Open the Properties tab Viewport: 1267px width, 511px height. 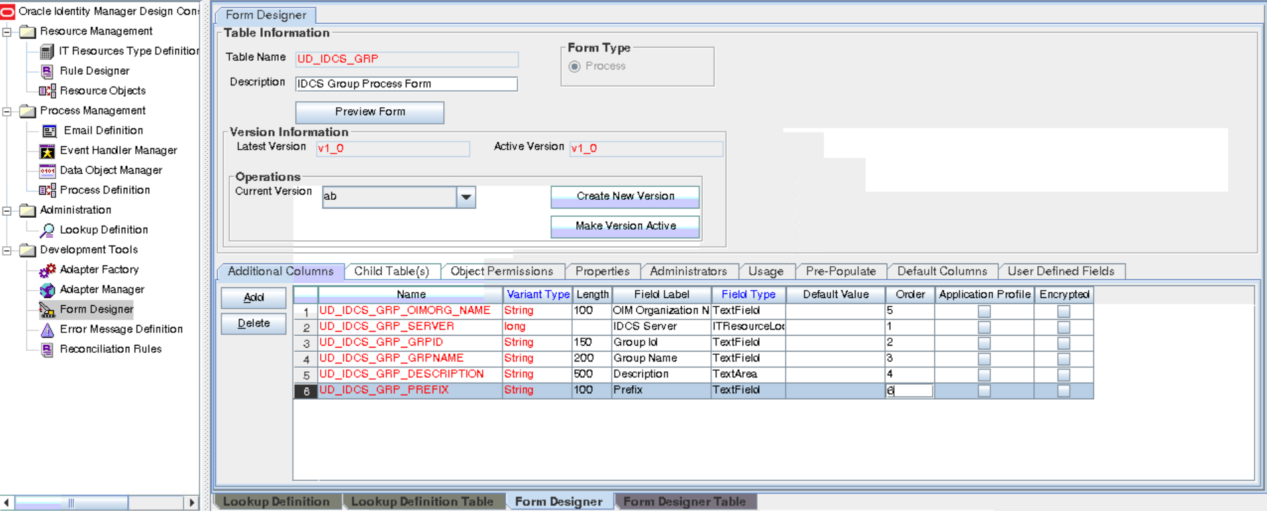(602, 271)
